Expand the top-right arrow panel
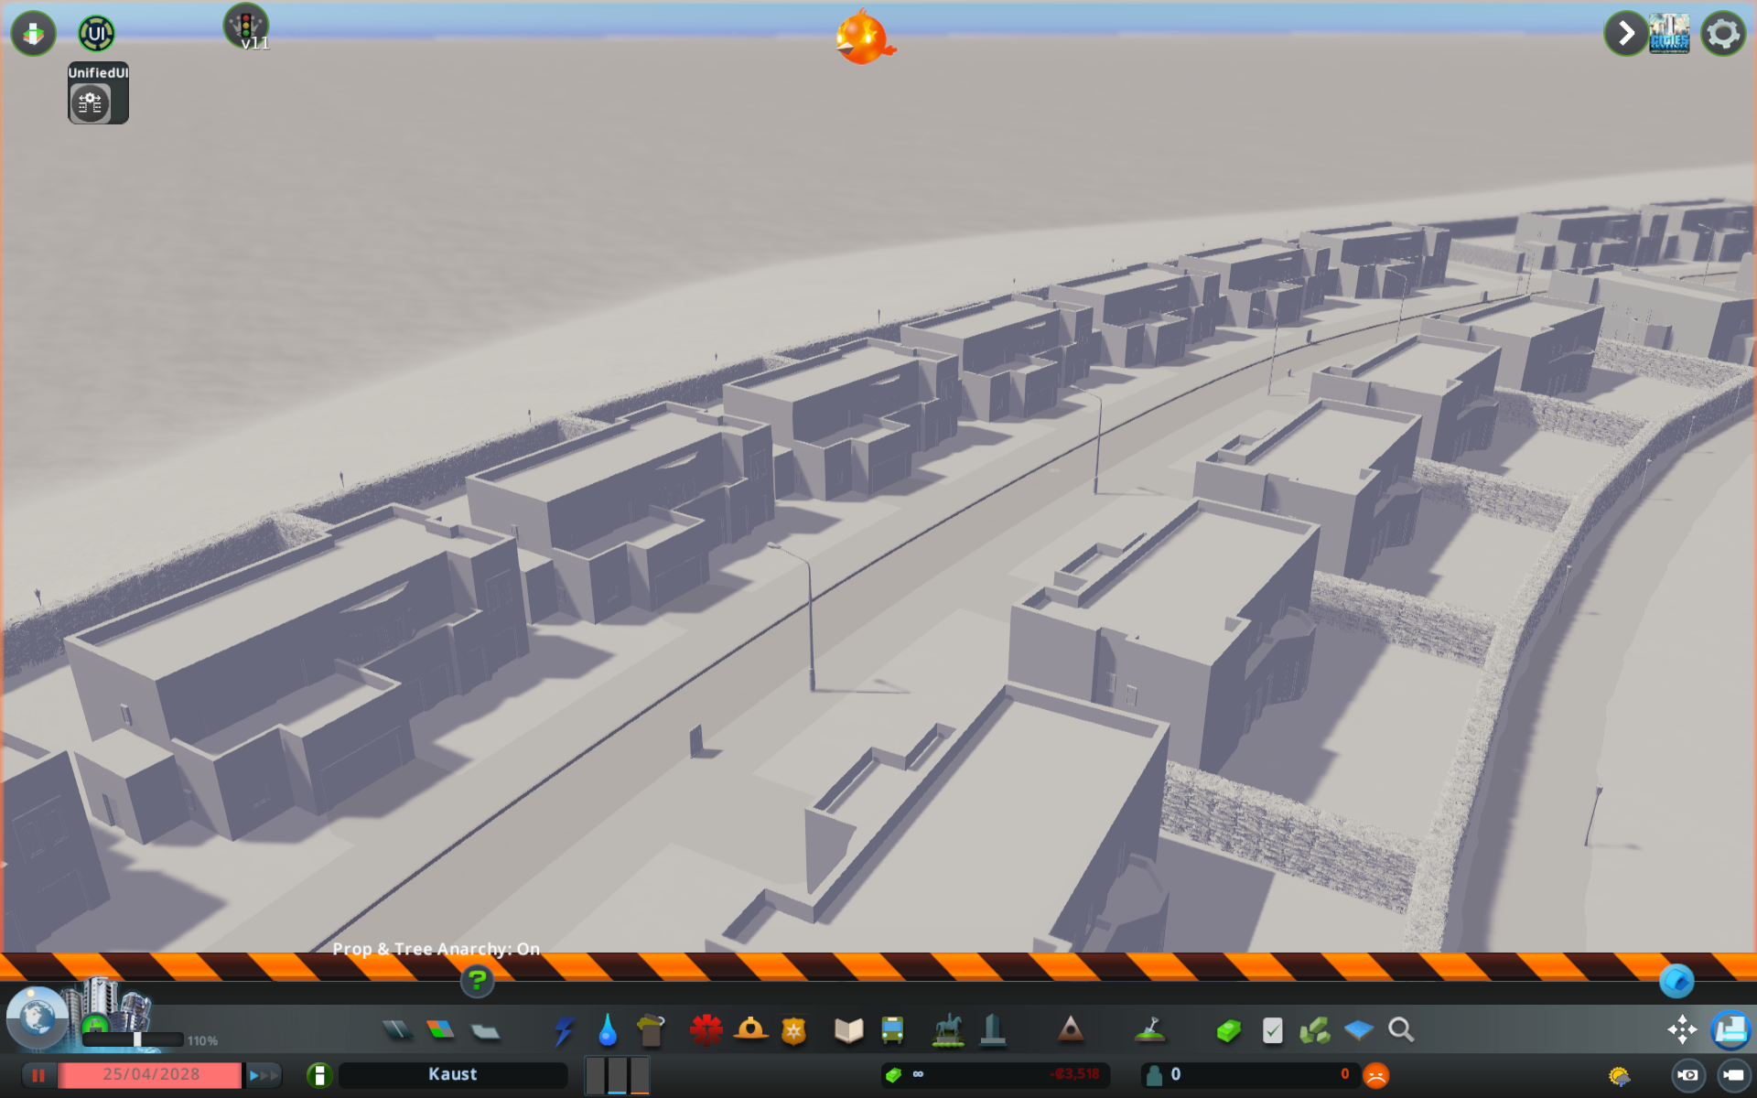1757x1098 pixels. click(1625, 34)
